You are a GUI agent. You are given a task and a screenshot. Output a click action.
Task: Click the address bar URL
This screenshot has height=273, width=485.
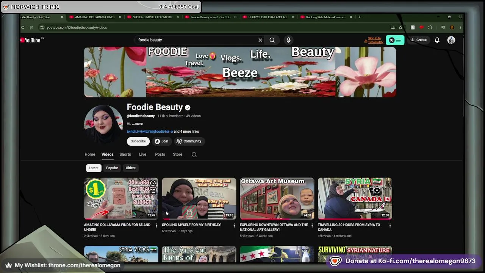point(77,27)
